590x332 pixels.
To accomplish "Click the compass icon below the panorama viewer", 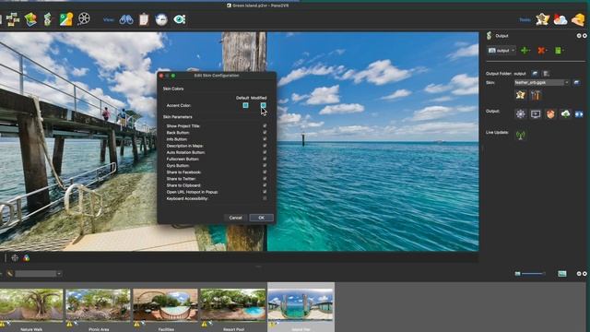I will click(x=15, y=258).
